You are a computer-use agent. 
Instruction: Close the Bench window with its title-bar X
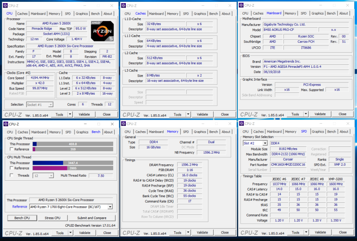[x=112, y=124]
